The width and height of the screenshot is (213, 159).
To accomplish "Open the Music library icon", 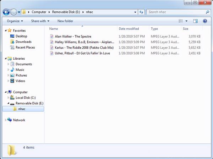I will click(12, 70).
